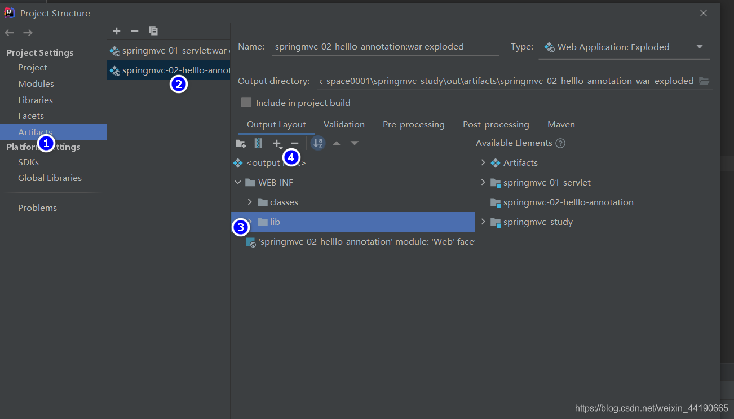Image resolution: width=734 pixels, height=419 pixels.
Task: Open Available Elements help icon
Action: 560,143
